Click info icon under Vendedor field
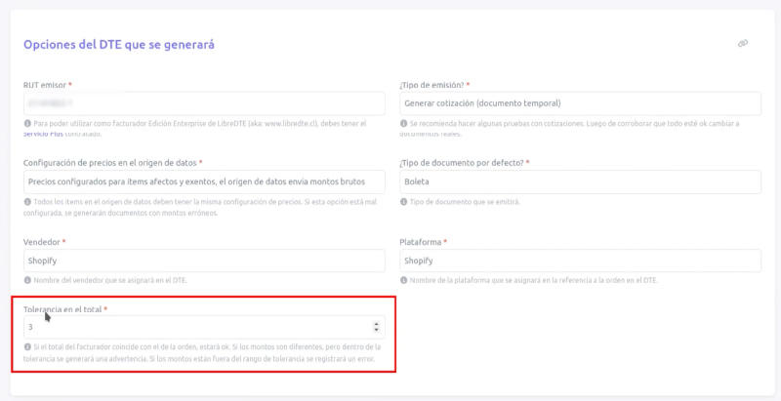 [x=27, y=281]
